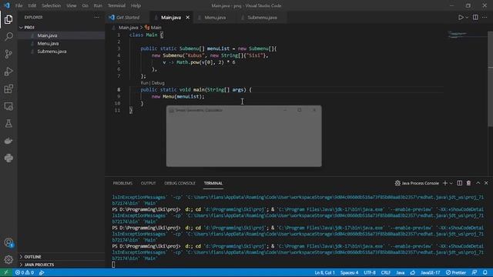Image resolution: width=493 pixels, height=277 pixels.
Task: Switch to the OUTPUT panel tab
Action: tap(148, 183)
